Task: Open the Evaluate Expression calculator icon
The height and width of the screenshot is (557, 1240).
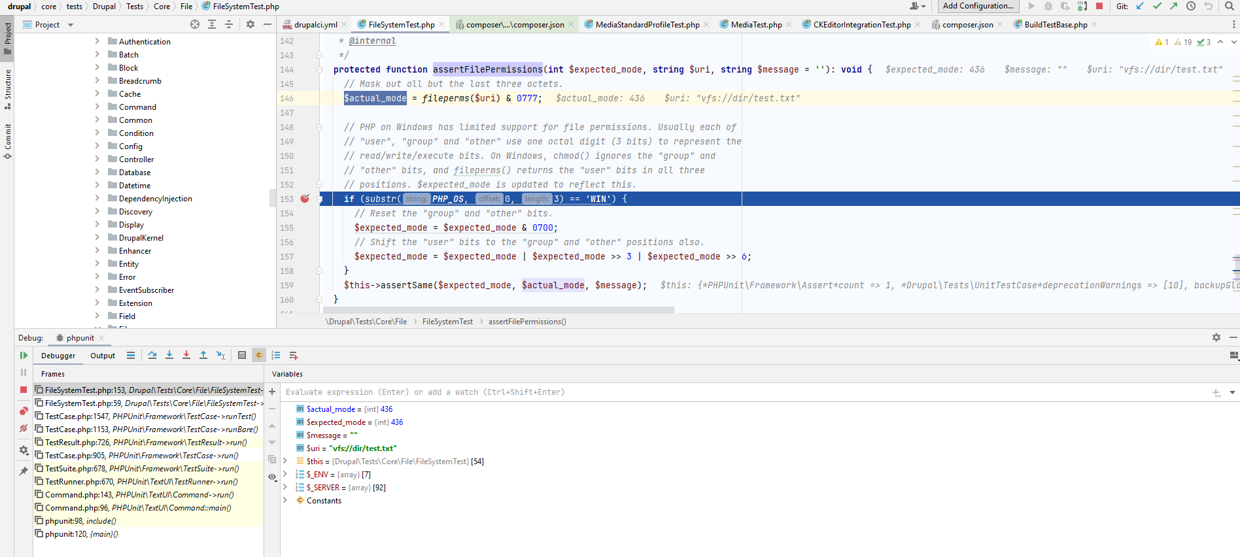Action: pos(242,355)
